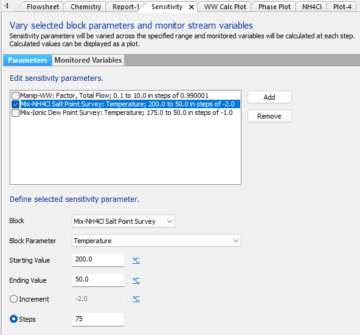Open the Block dropdown
Image resolution: width=360 pixels, height=335 pixels.
[x=123, y=221]
